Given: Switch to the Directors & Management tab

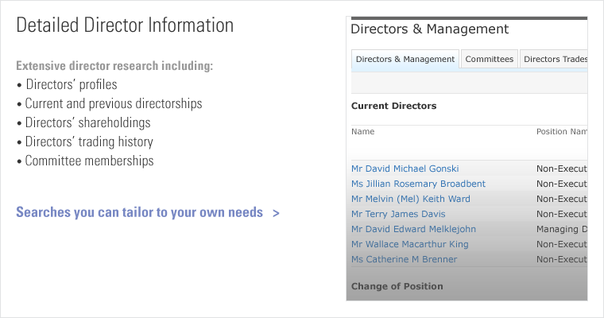Looking at the screenshot, I should click(x=405, y=60).
